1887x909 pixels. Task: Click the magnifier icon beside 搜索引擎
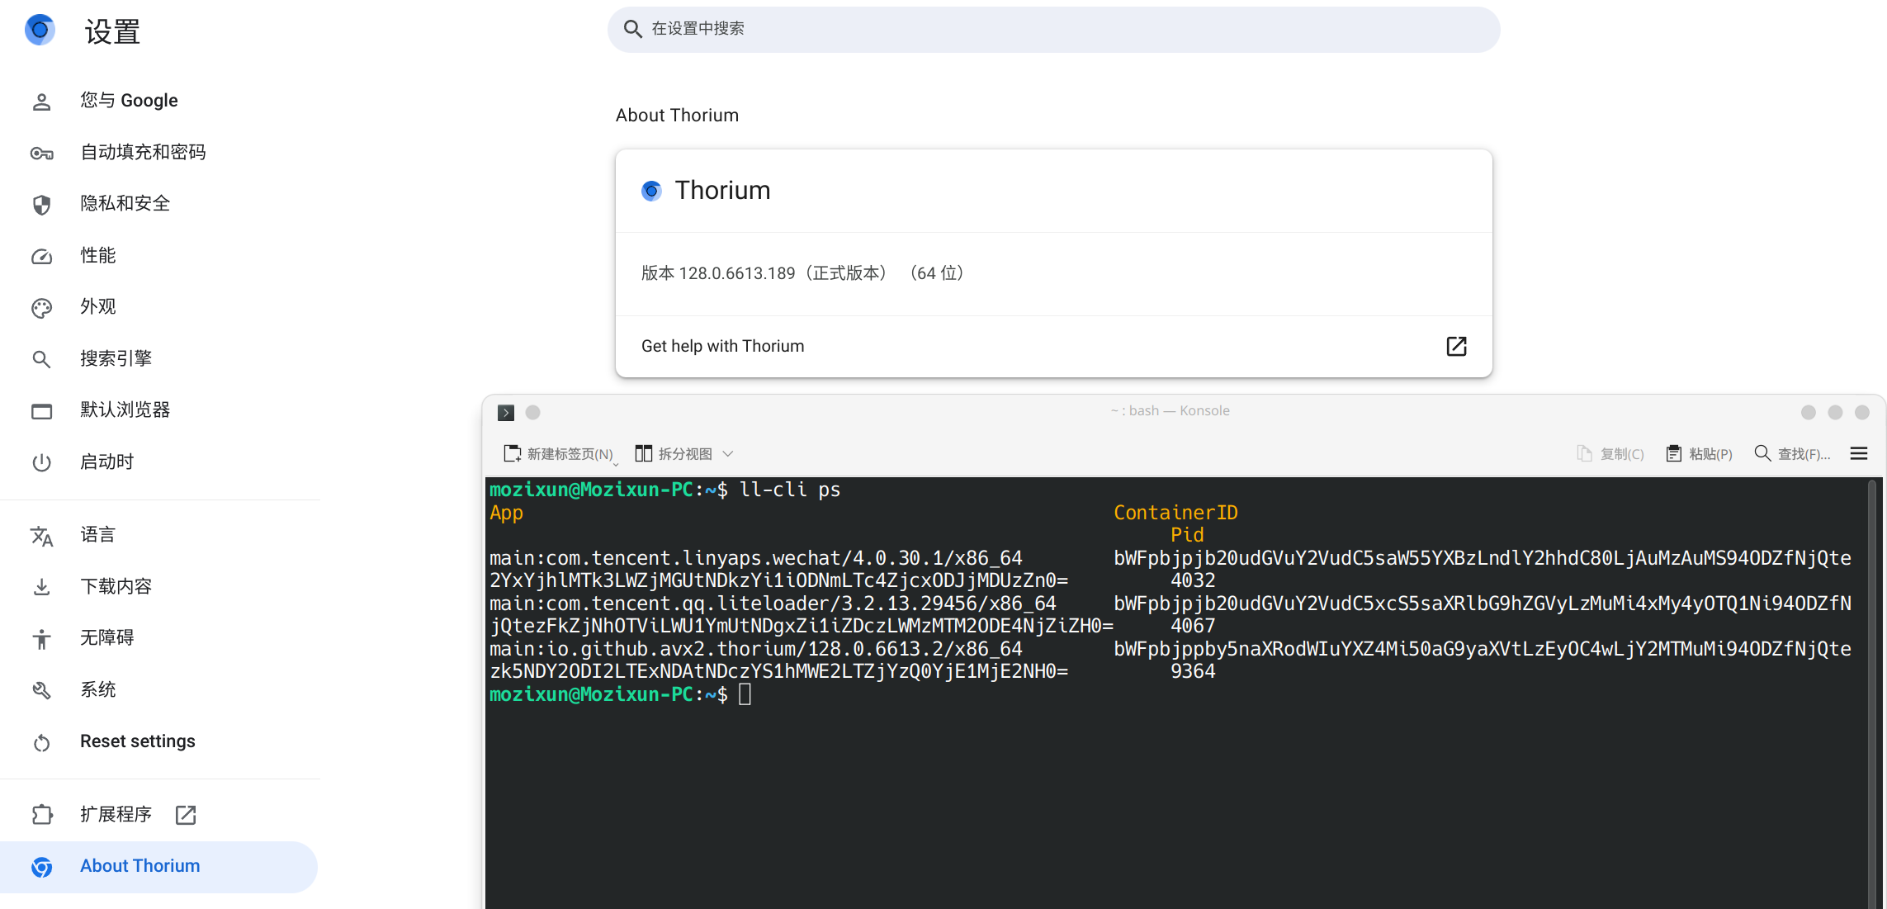pos(41,359)
